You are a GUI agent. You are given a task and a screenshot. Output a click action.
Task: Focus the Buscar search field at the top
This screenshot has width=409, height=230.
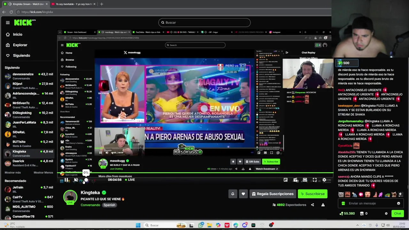(x=204, y=22)
